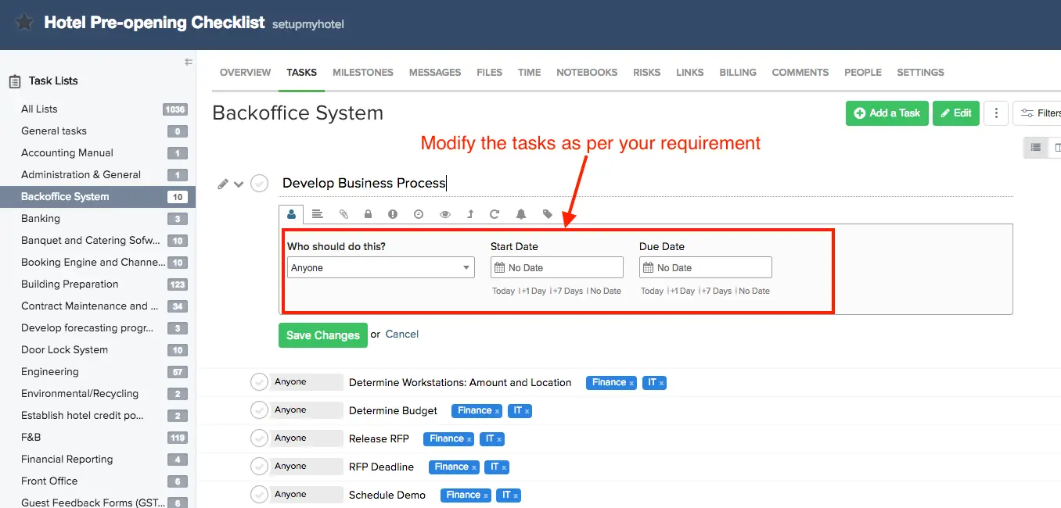Viewport: 1061px width, 508px height.
Task: Remove IT tag from Determine Workstations task
Action: point(661,383)
